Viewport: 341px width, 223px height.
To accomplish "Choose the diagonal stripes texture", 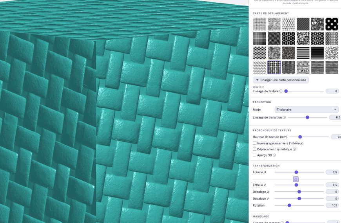I will coord(303,24).
